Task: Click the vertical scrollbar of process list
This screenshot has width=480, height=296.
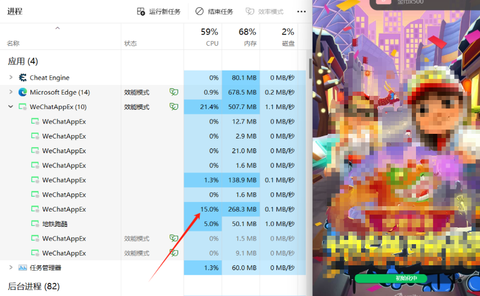Action: [x=310, y=69]
